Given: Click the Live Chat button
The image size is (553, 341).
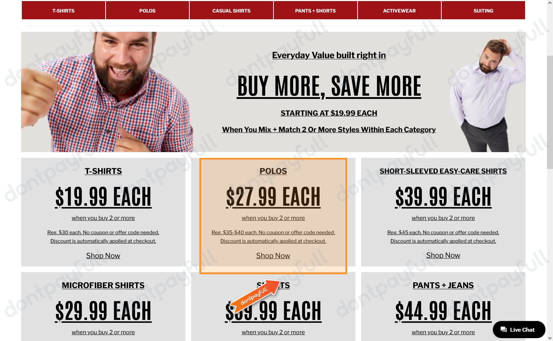Looking at the screenshot, I should coord(519,330).
